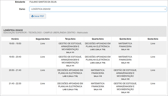Screen dimensions: 168x96
Task: Click the Horário column header
Action: (x=15, y=39)
